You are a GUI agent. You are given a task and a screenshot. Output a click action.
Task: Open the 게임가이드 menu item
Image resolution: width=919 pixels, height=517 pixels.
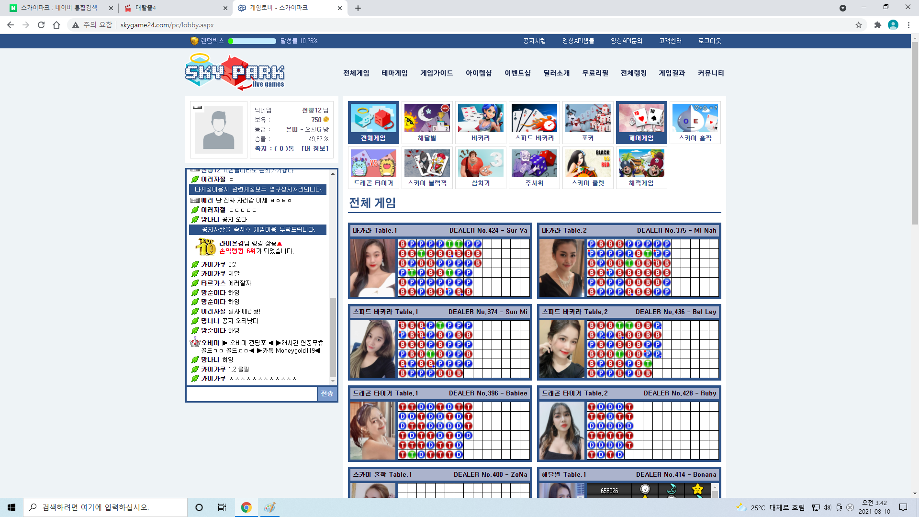(x=437, y=73)
